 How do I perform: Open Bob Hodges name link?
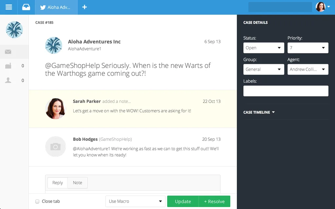coord(85,139)
